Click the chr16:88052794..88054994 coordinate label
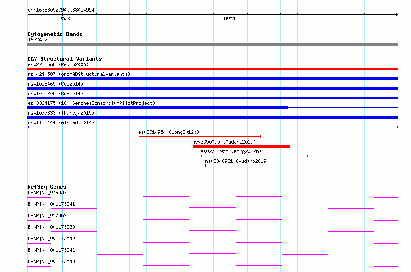 [x=61, y=10]
